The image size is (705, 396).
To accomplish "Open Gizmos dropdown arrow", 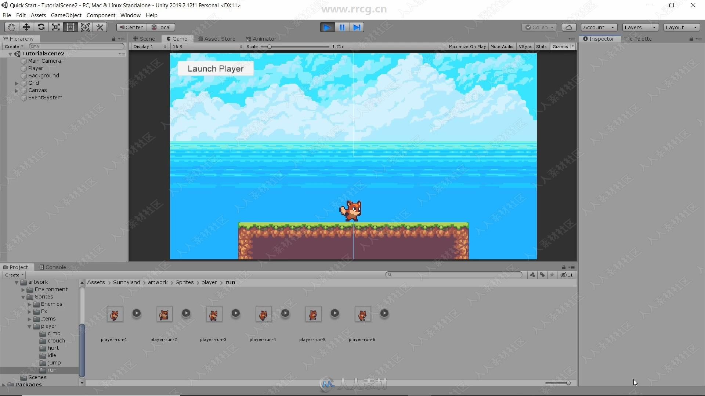I will pos(573,47).
